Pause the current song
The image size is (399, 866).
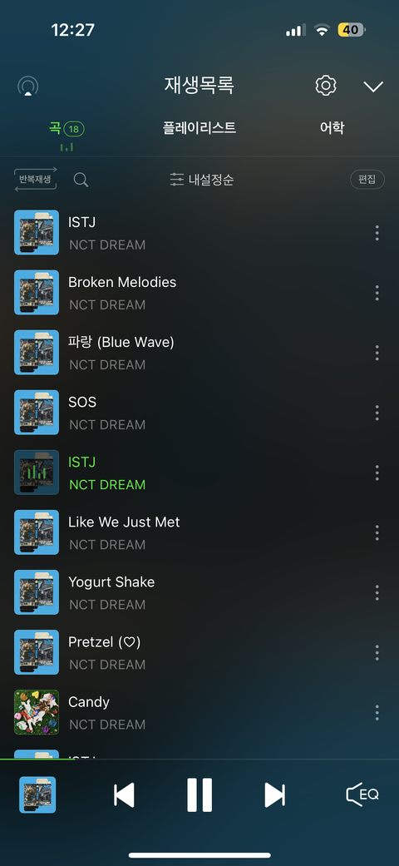click(199, 794)
